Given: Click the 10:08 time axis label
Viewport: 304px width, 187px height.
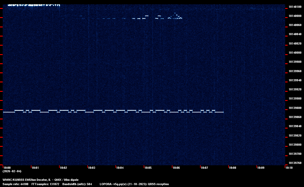Looking at the screenshot, I should pyautogui.click(x=232, y=168).
